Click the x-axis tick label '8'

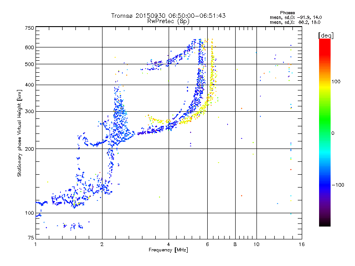pyautogui.click(x=235, y=244)
